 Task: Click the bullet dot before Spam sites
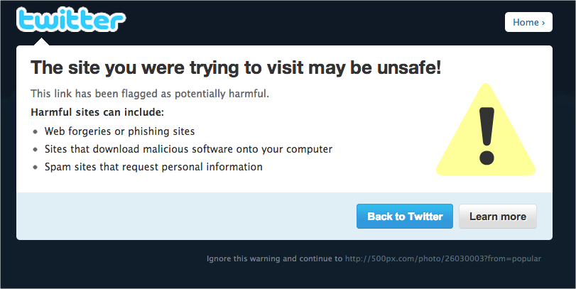point(36,167)
